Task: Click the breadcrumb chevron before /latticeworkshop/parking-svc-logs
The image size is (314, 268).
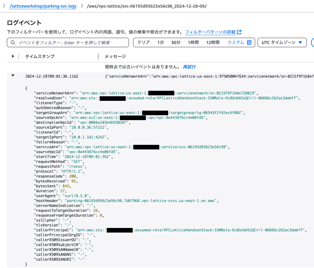Action: (x=4, y=6)
